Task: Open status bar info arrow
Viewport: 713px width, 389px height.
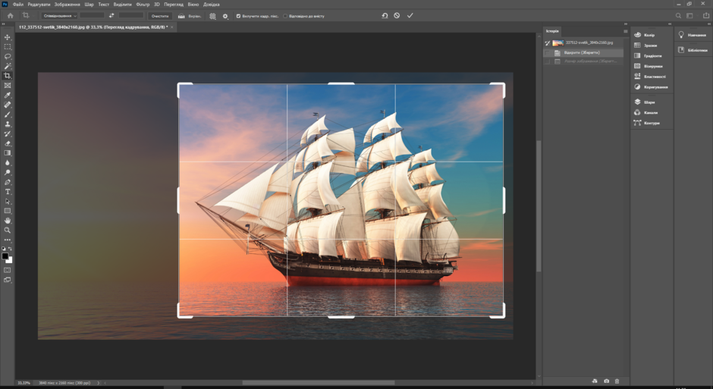Action: pyautogui.click(x=99, y=383)
